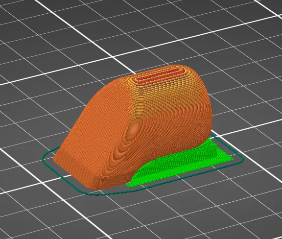This screenshot has height=239, width=282.
Task: Click the green support structure
Action: coord(180,162)
